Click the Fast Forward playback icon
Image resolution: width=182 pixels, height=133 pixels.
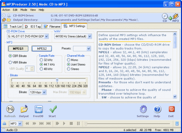point(34,124)
